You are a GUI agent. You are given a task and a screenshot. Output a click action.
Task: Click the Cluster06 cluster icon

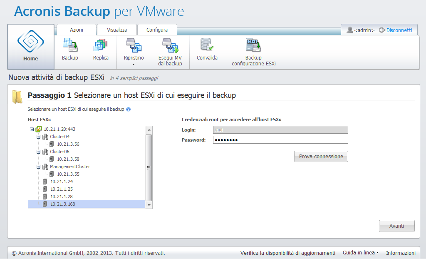click(x=45, y=152)
